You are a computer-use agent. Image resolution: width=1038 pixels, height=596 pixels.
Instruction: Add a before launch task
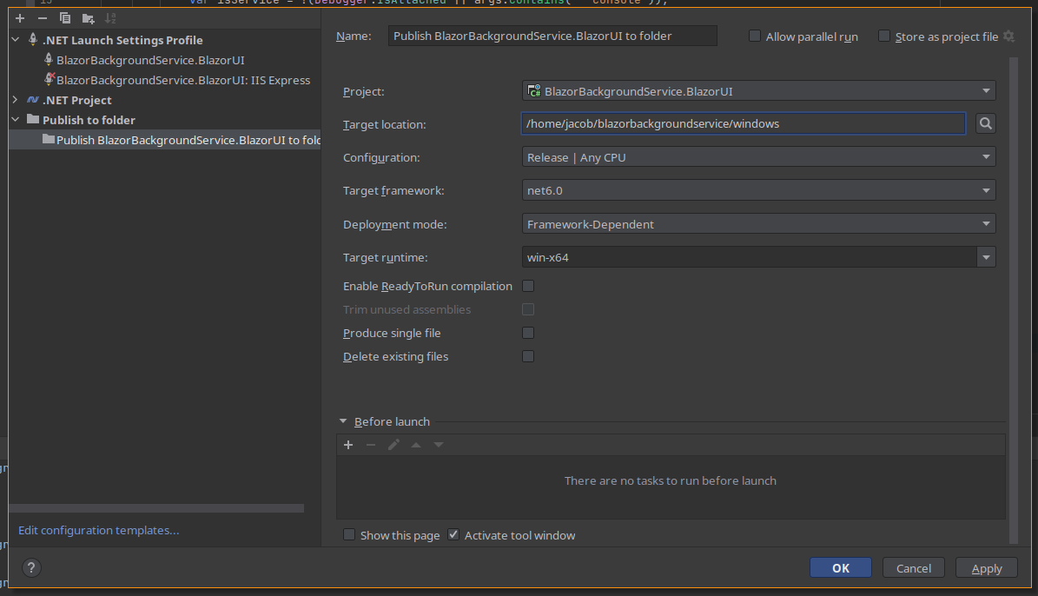click(x=348, y=445)
